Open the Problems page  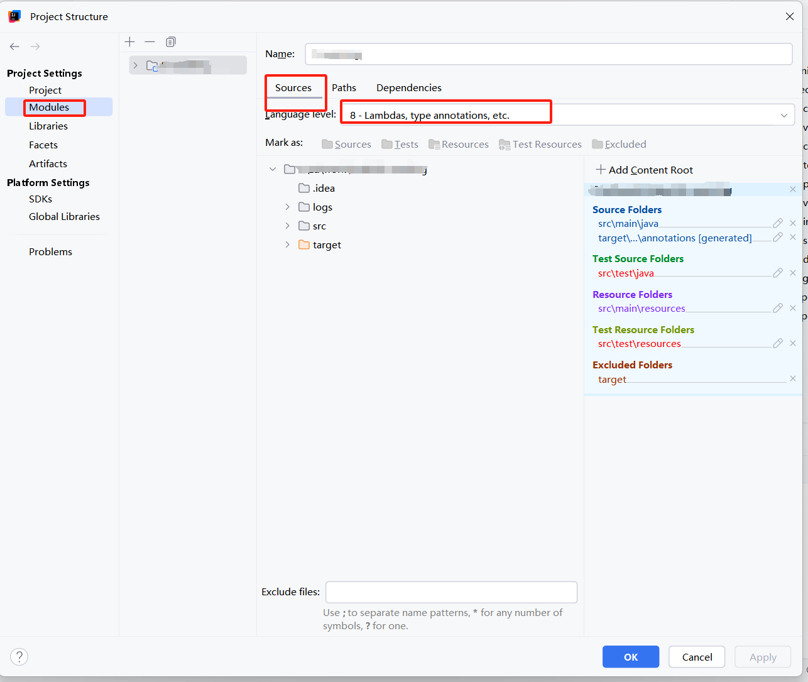tap(50, 252)
